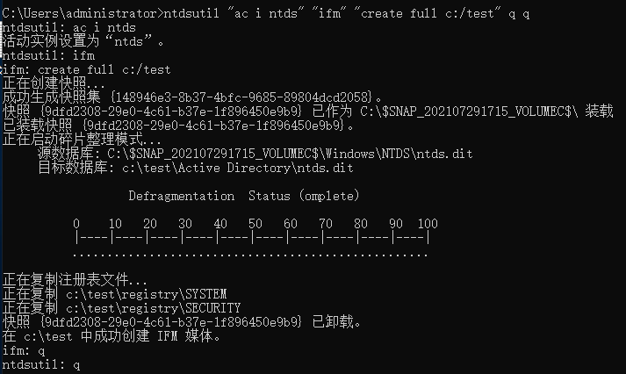Click the 'ifm: create full c:/test' line

click(x=86, y=70)
